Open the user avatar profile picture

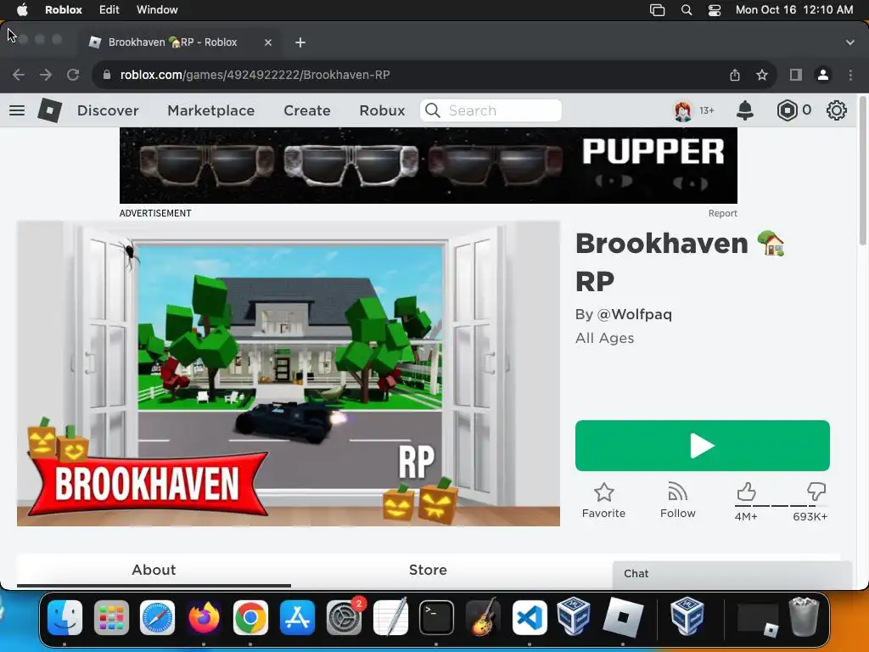pos(683,111)
